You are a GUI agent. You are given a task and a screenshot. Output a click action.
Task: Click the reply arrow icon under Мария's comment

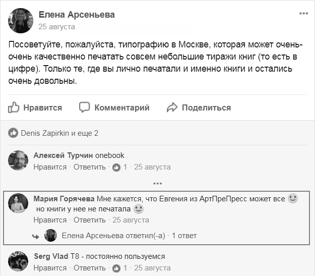tap(35, 236)
